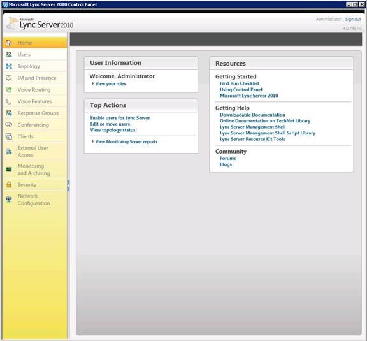
Task: Select the Users people icon
Action: pyautogui.click(x=9, y=55)
